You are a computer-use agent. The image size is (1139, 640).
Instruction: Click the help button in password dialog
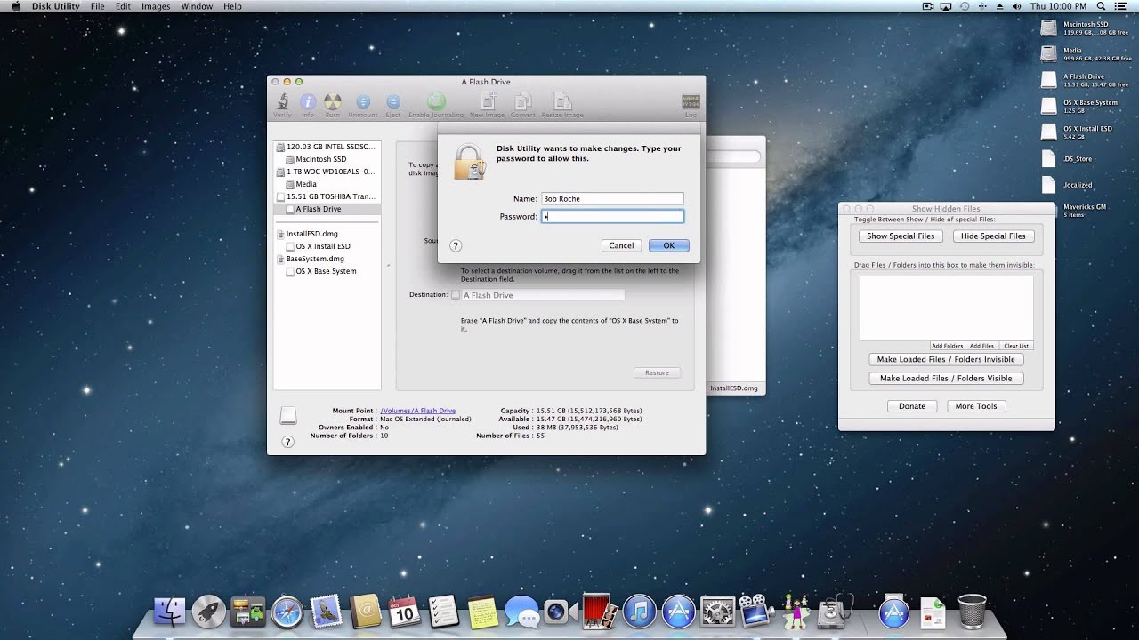pos(456,246)
